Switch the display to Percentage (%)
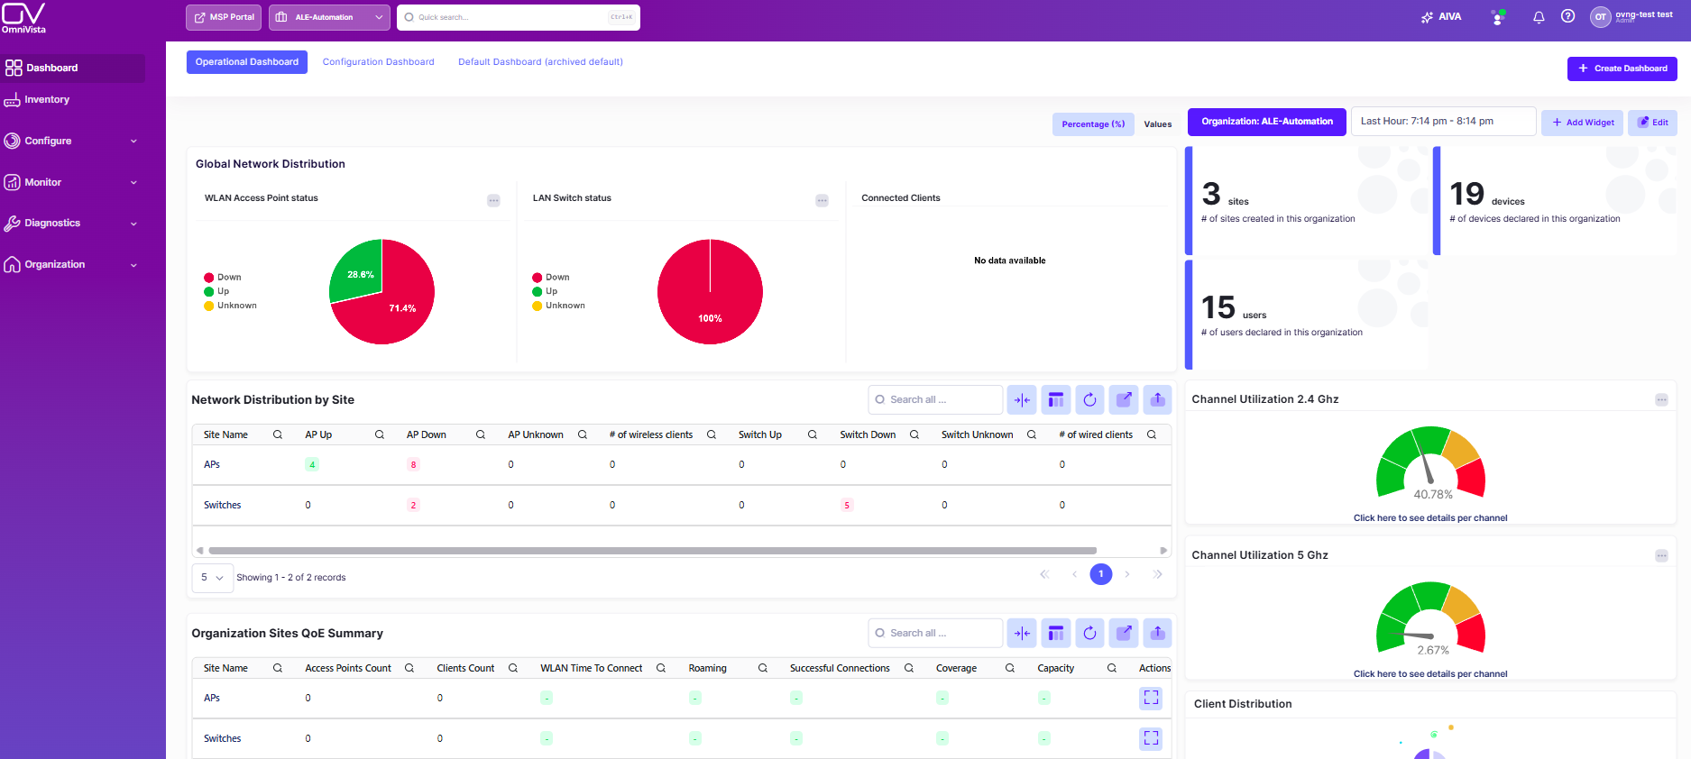Viewport: 1691px width, 759px height. (x=1093, y=124)
